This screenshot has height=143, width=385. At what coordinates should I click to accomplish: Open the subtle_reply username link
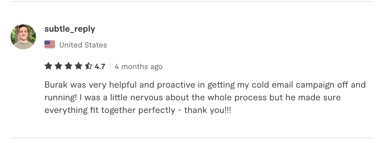[x=70, y=29]
